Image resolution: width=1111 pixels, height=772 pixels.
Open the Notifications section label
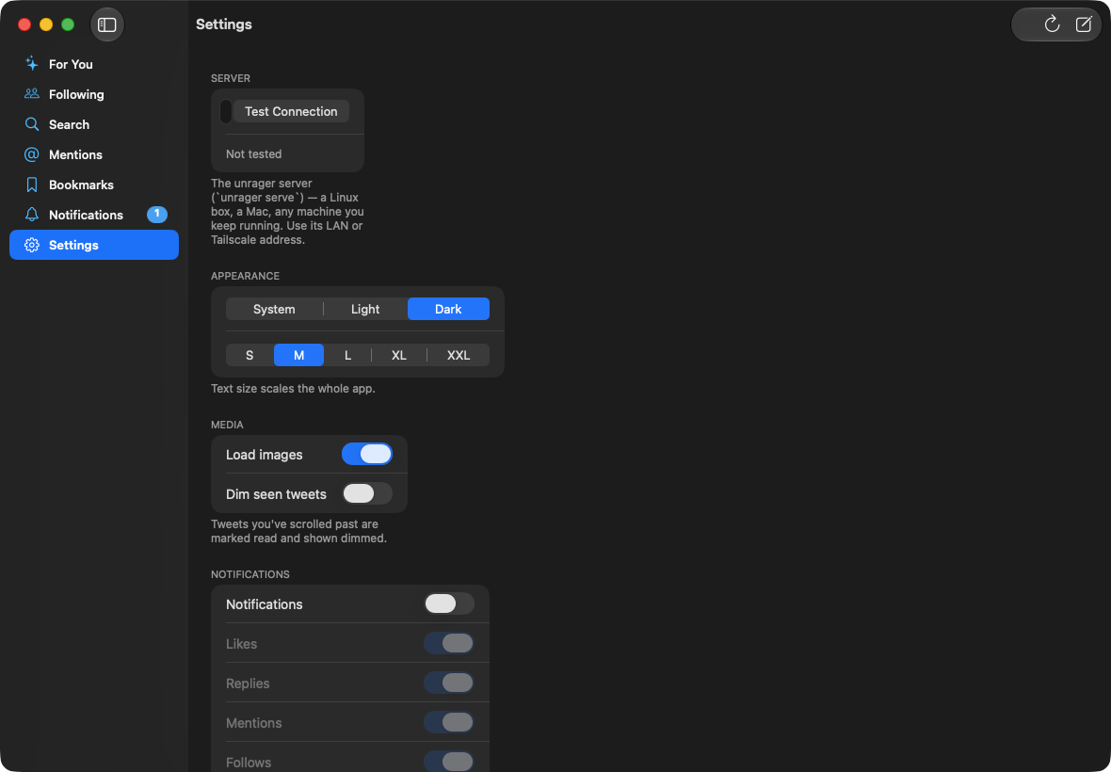[86, 215]
